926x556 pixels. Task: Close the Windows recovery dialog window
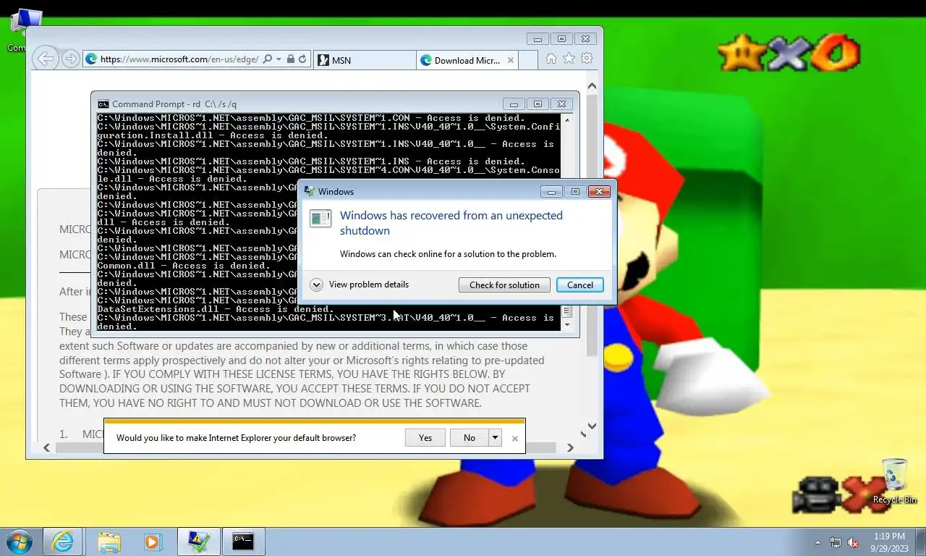pyautogui.click(x=598, y=191)
